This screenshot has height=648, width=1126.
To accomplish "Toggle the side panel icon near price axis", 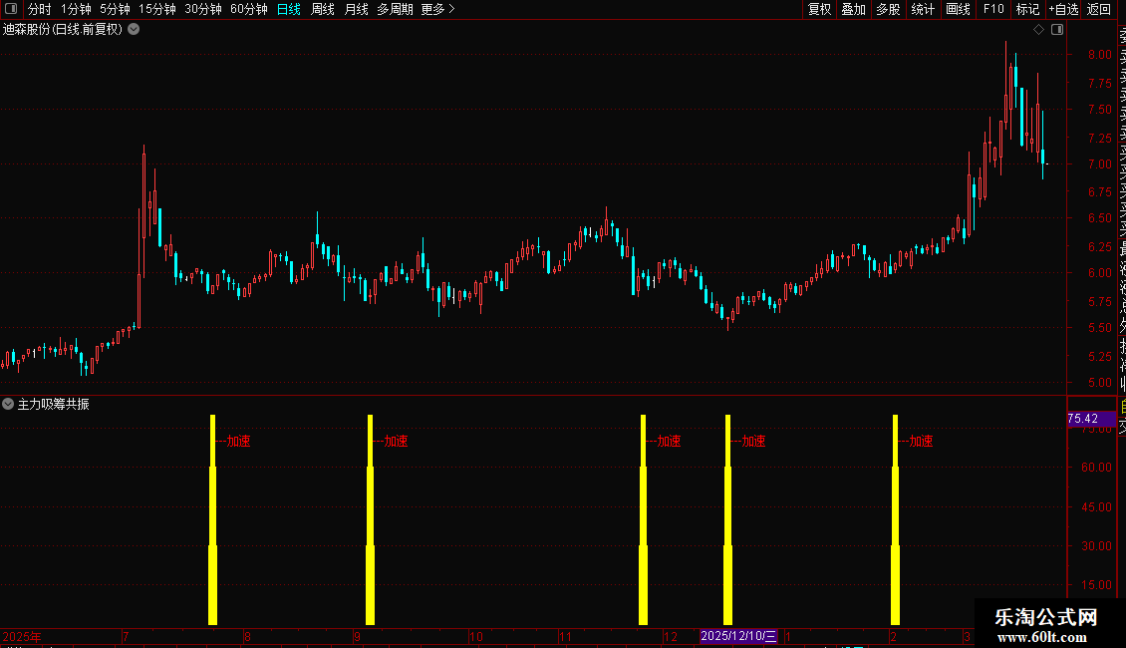I will pos(1057,30).
